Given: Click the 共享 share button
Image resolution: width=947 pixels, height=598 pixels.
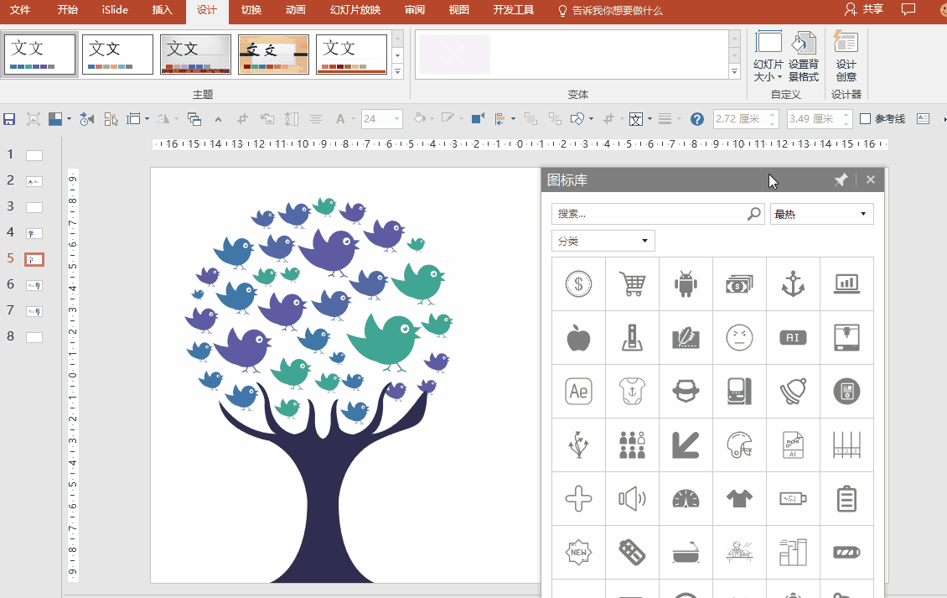Looking at the screenshot, I should [864, 9].
